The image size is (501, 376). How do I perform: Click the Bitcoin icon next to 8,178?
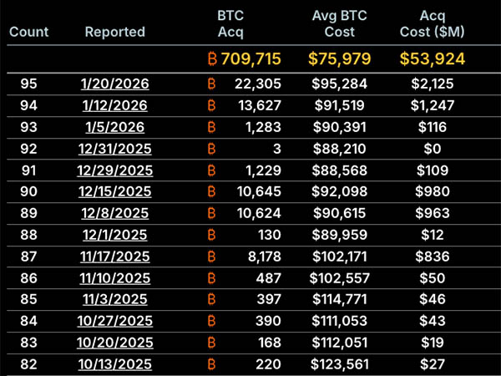210,257
